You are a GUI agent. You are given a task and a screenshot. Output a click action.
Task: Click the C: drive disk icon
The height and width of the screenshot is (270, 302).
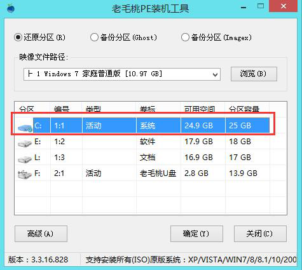(25, 127)
